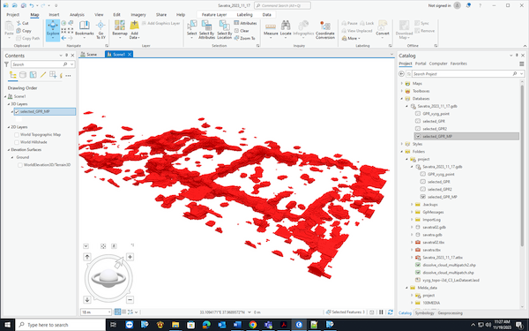The height and width of the screenshot is (331, 529).
Task: Select the Explore navigation tool
Action: [x=53, y=30]
